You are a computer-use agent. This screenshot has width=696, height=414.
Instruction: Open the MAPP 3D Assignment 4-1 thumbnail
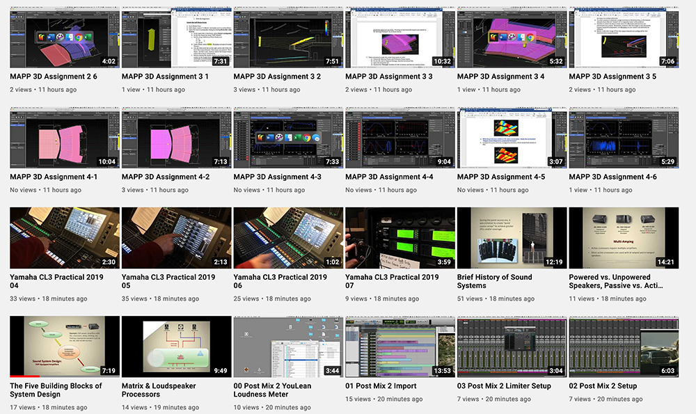point(64,138)
